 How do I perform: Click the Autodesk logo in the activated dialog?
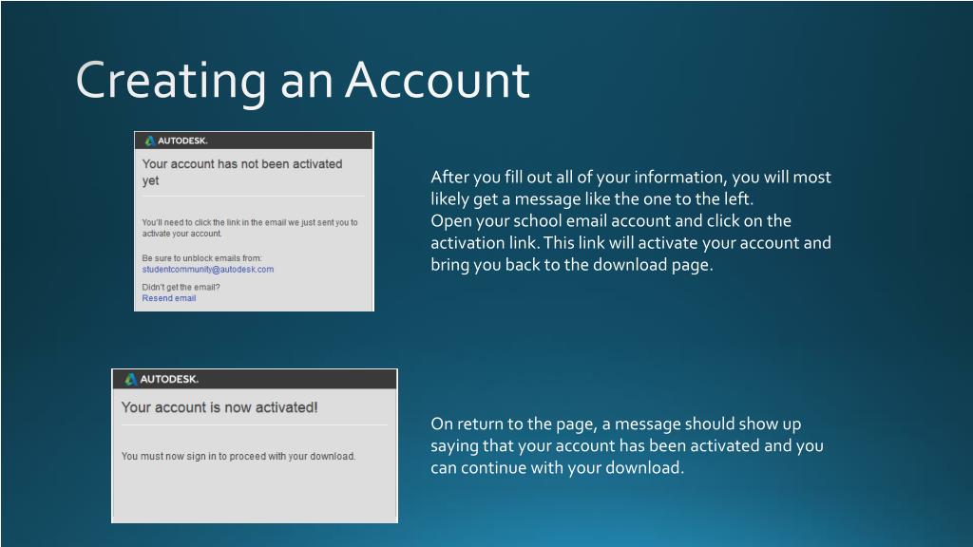pyautogui.click(x=162, y=379)
